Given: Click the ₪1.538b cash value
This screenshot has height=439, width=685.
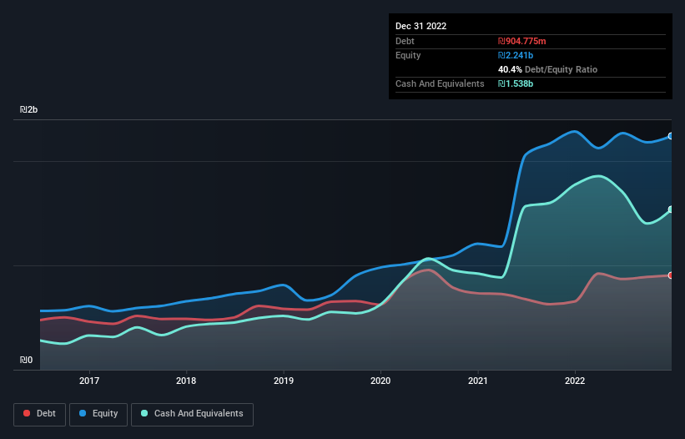Looking at the screenshot, I should point(516,83).
